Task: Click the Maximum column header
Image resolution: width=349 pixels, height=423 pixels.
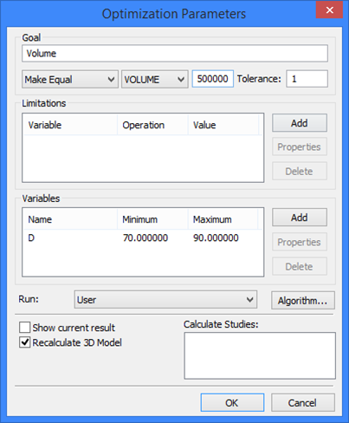Action: [x=223, y=219]
